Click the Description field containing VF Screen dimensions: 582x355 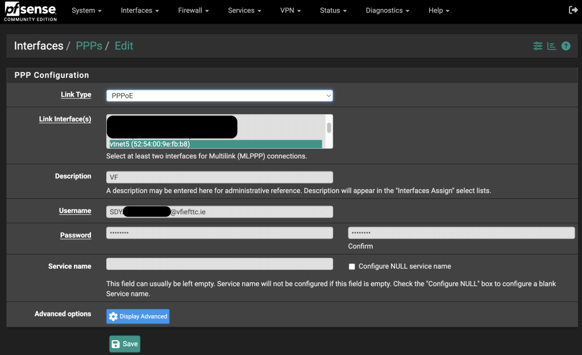[219, 177]
